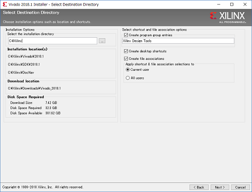Screen dimensions: 252x192
Task: Select the All users radio option
Action: point(128,78)
